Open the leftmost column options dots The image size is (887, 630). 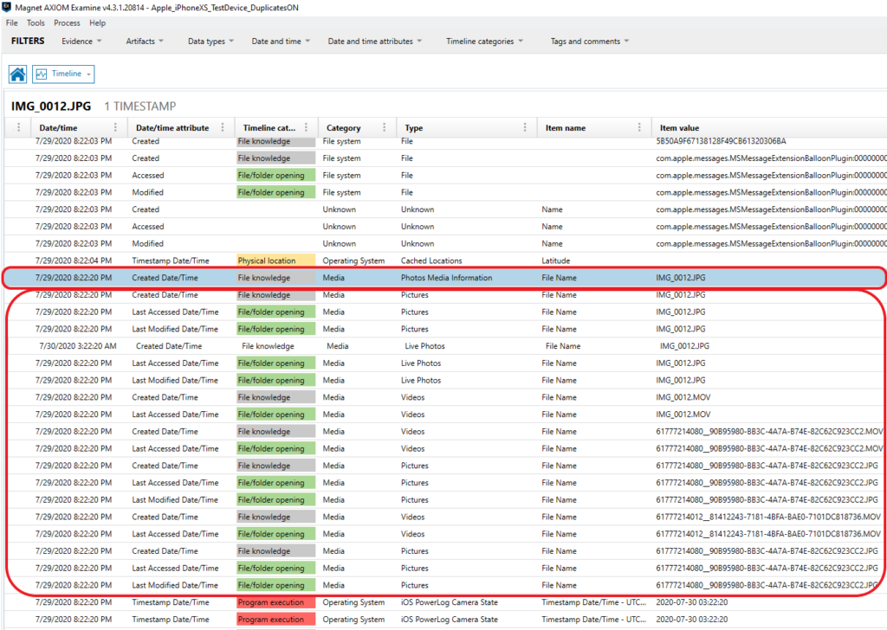pyautogui.click(x=19, y=127)
